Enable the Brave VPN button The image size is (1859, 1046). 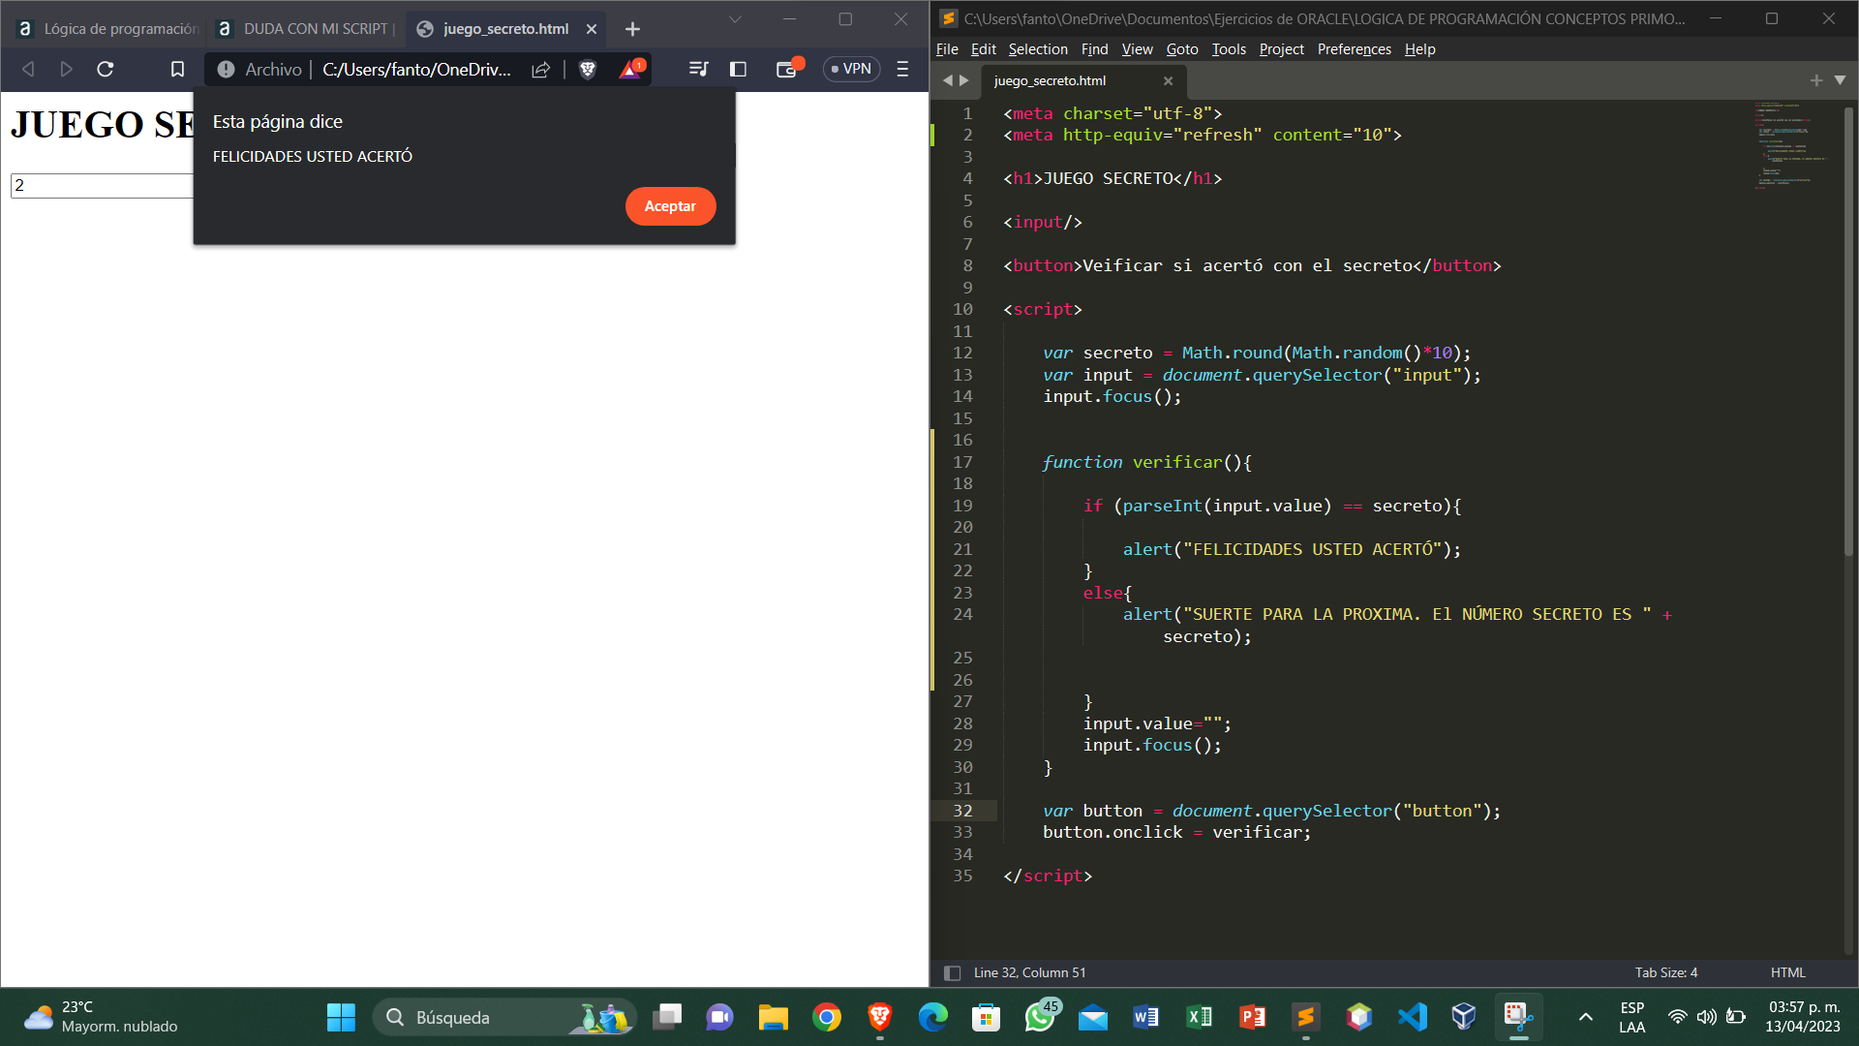pos(851,69)
